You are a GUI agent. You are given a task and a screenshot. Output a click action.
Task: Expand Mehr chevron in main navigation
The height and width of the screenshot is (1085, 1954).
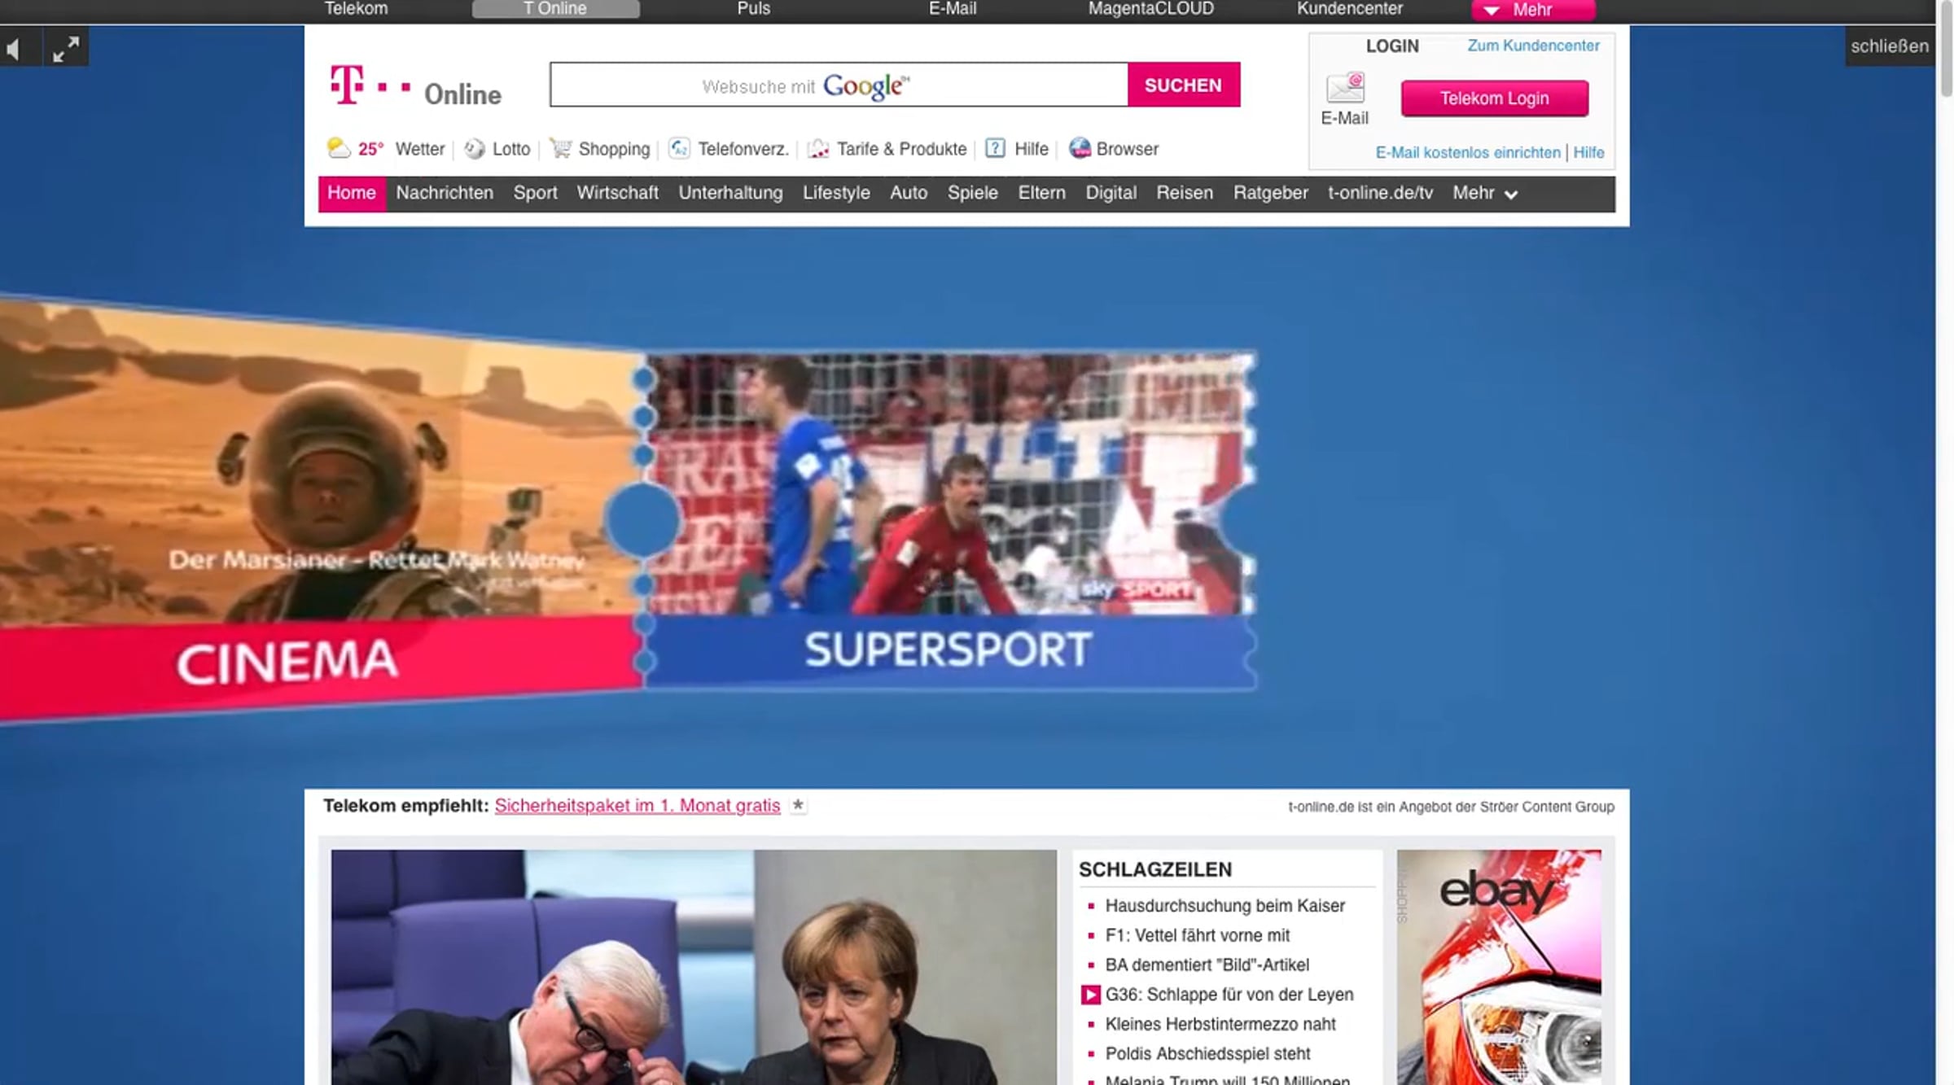point(1511,195)
